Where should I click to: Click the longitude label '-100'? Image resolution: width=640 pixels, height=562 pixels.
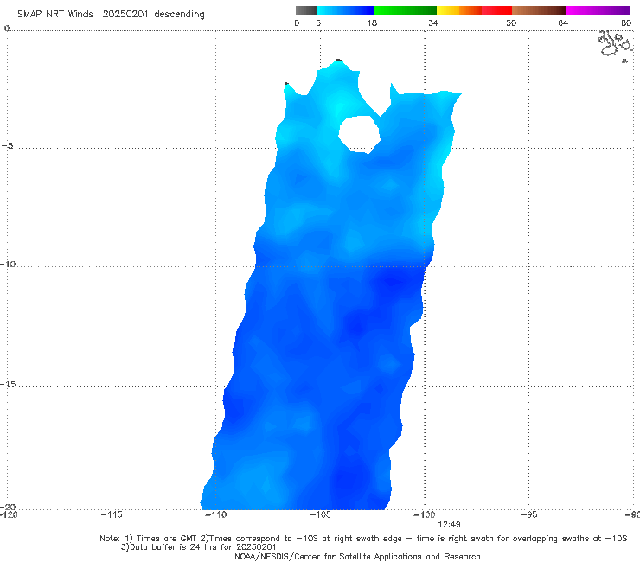click(x=424, y=514)
